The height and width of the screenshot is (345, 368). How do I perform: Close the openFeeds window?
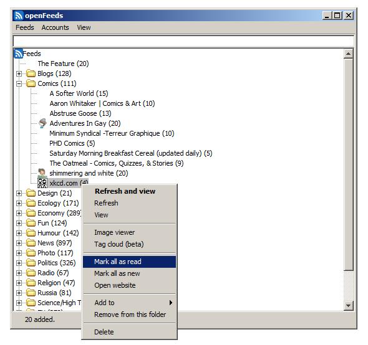coord(349,16)
